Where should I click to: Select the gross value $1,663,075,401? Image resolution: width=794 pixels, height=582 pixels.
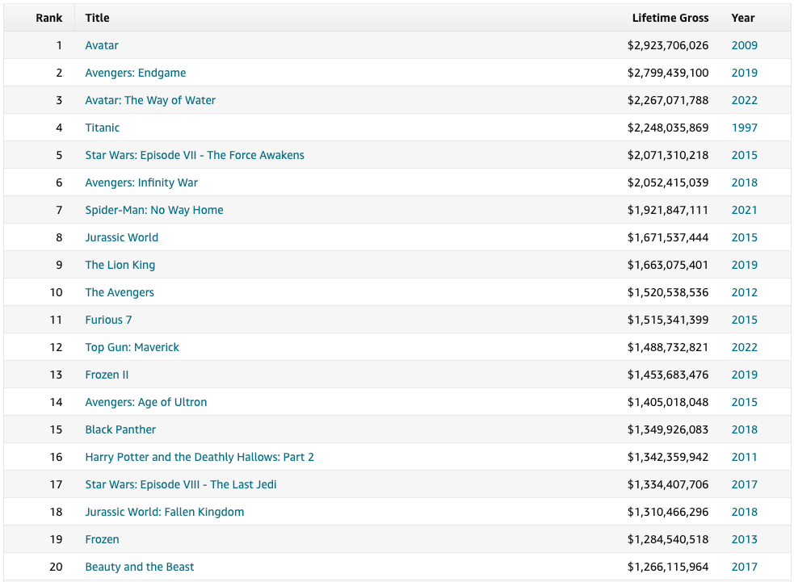(x=668, y=266)
